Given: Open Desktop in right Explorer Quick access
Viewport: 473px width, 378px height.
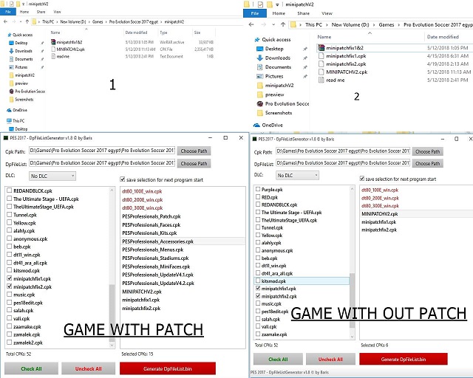Looking at the screenshot, I should coord(274,49).
